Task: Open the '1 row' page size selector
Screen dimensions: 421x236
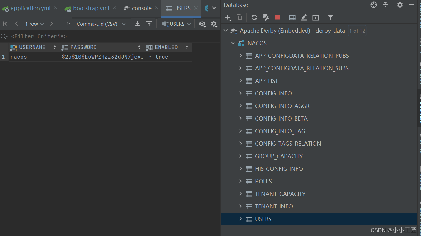Action: click(34, 24)
